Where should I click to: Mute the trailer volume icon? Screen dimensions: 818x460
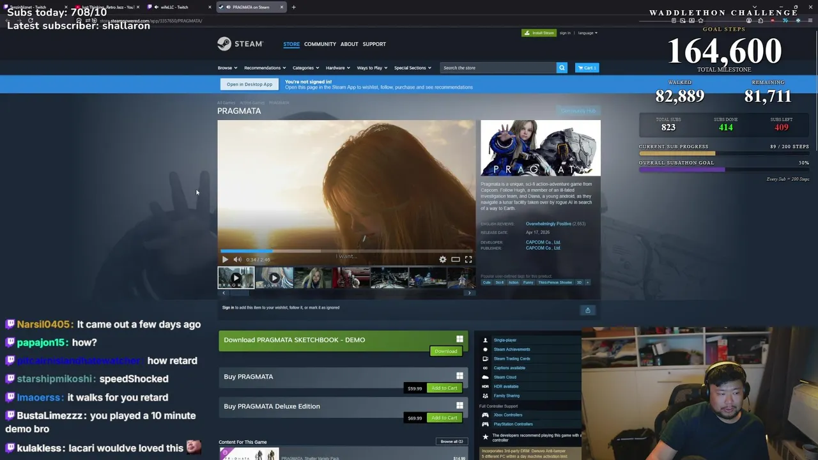click(x=237, y=259)
